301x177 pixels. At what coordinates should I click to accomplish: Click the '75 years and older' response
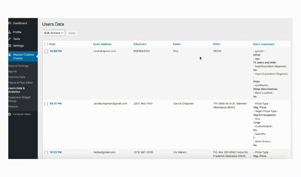click(x=265, y=63)
